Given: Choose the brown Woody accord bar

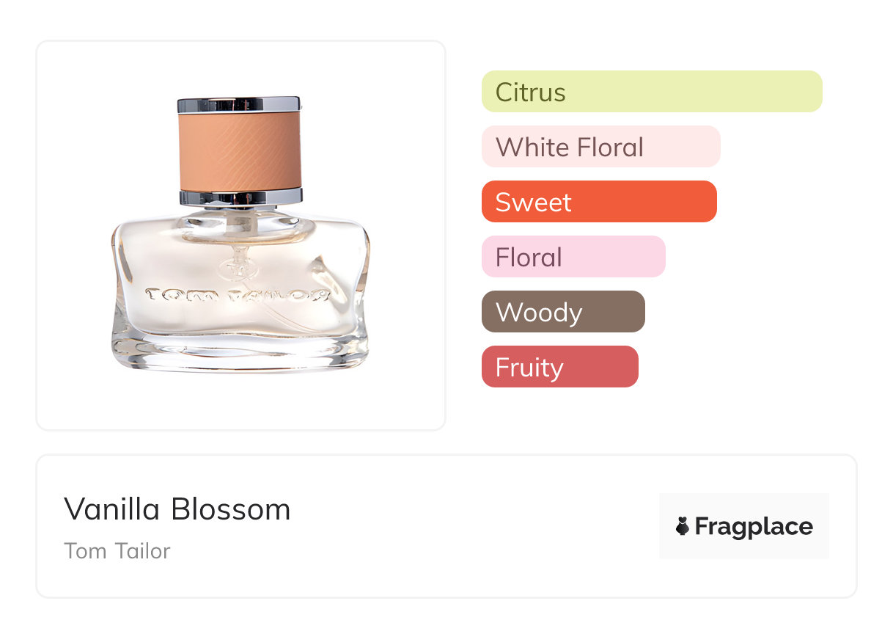Looking at the screenshot, I should tap(562, 312).
